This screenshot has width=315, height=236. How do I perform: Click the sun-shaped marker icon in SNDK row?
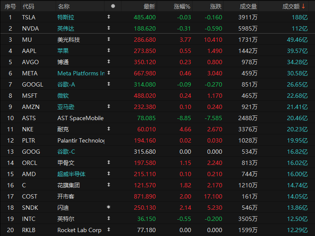coord(109,207)
